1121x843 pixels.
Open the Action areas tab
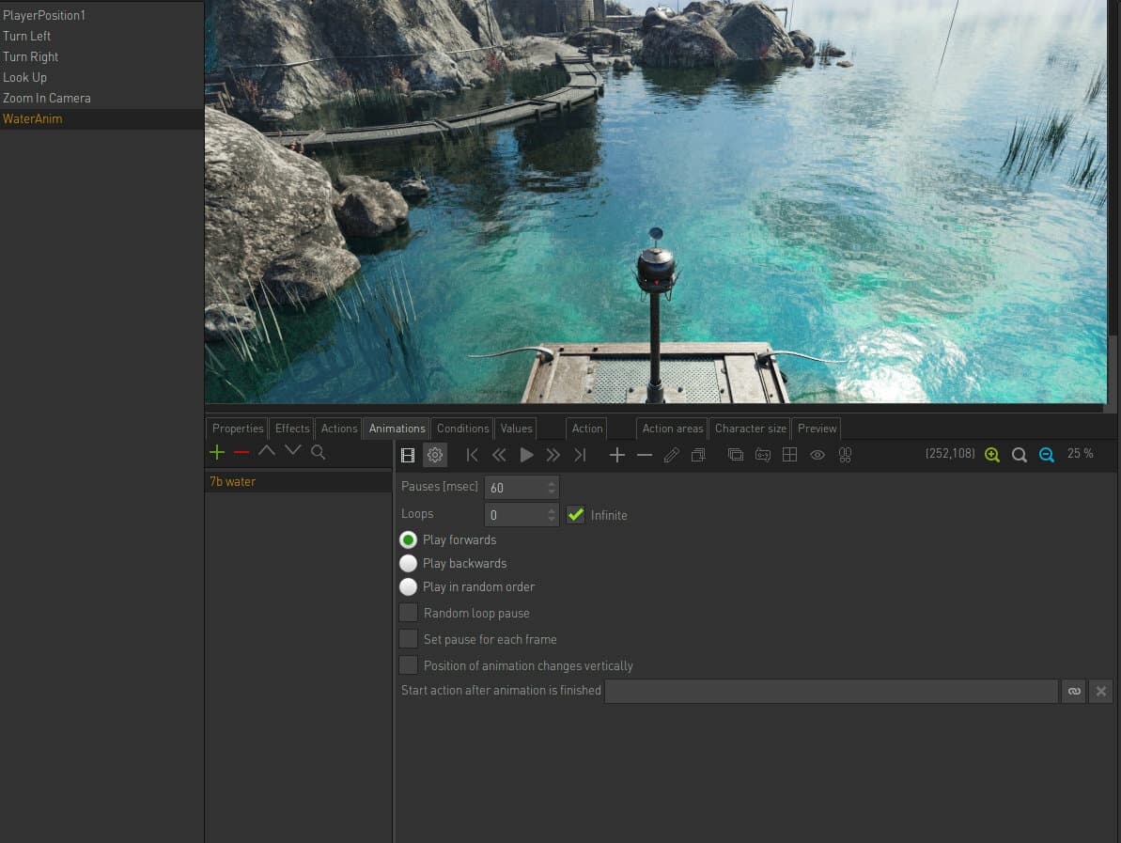672,429
